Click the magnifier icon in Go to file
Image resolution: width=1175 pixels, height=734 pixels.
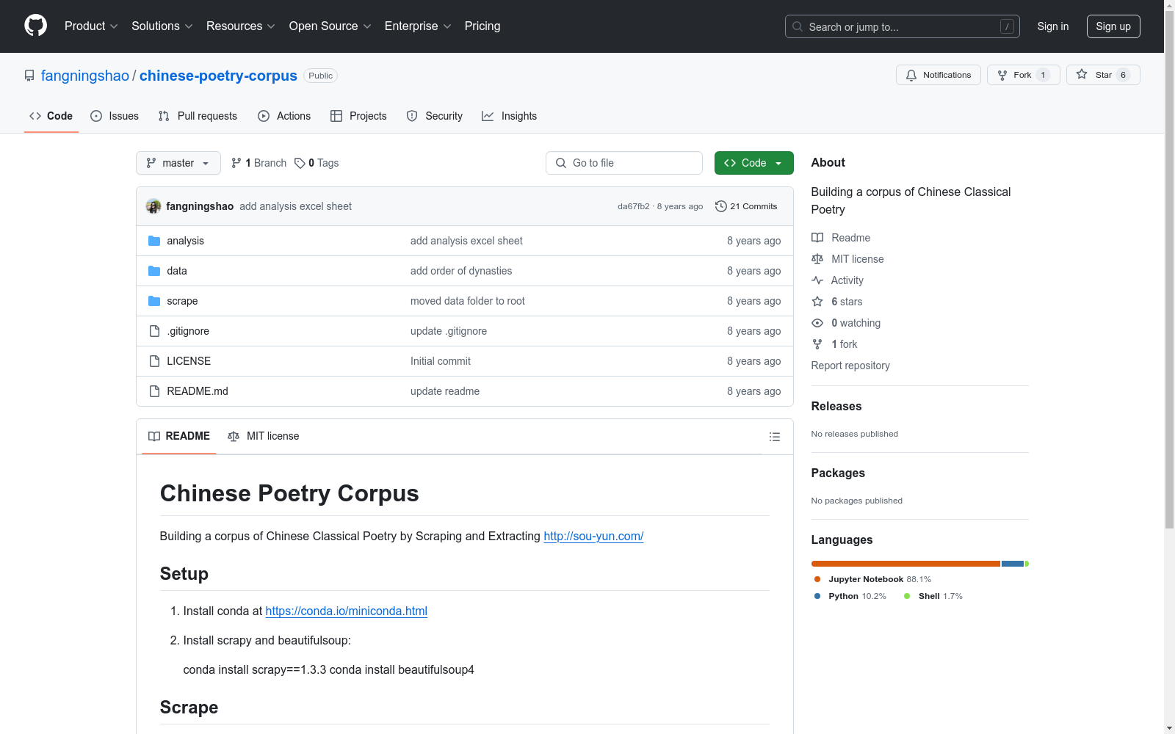click(x=561, y=163)
